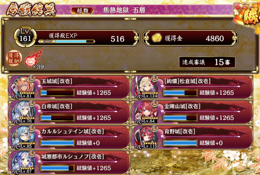Click the Lv. 161 player level badge
Image resolution: width=260 pixels, height=175 pixels.
(25, 37)
